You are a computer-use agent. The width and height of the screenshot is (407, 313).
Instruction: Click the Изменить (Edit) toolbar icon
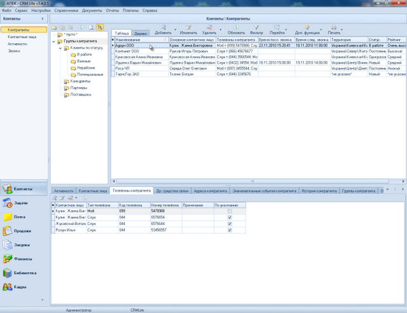[x=188, y=29]
